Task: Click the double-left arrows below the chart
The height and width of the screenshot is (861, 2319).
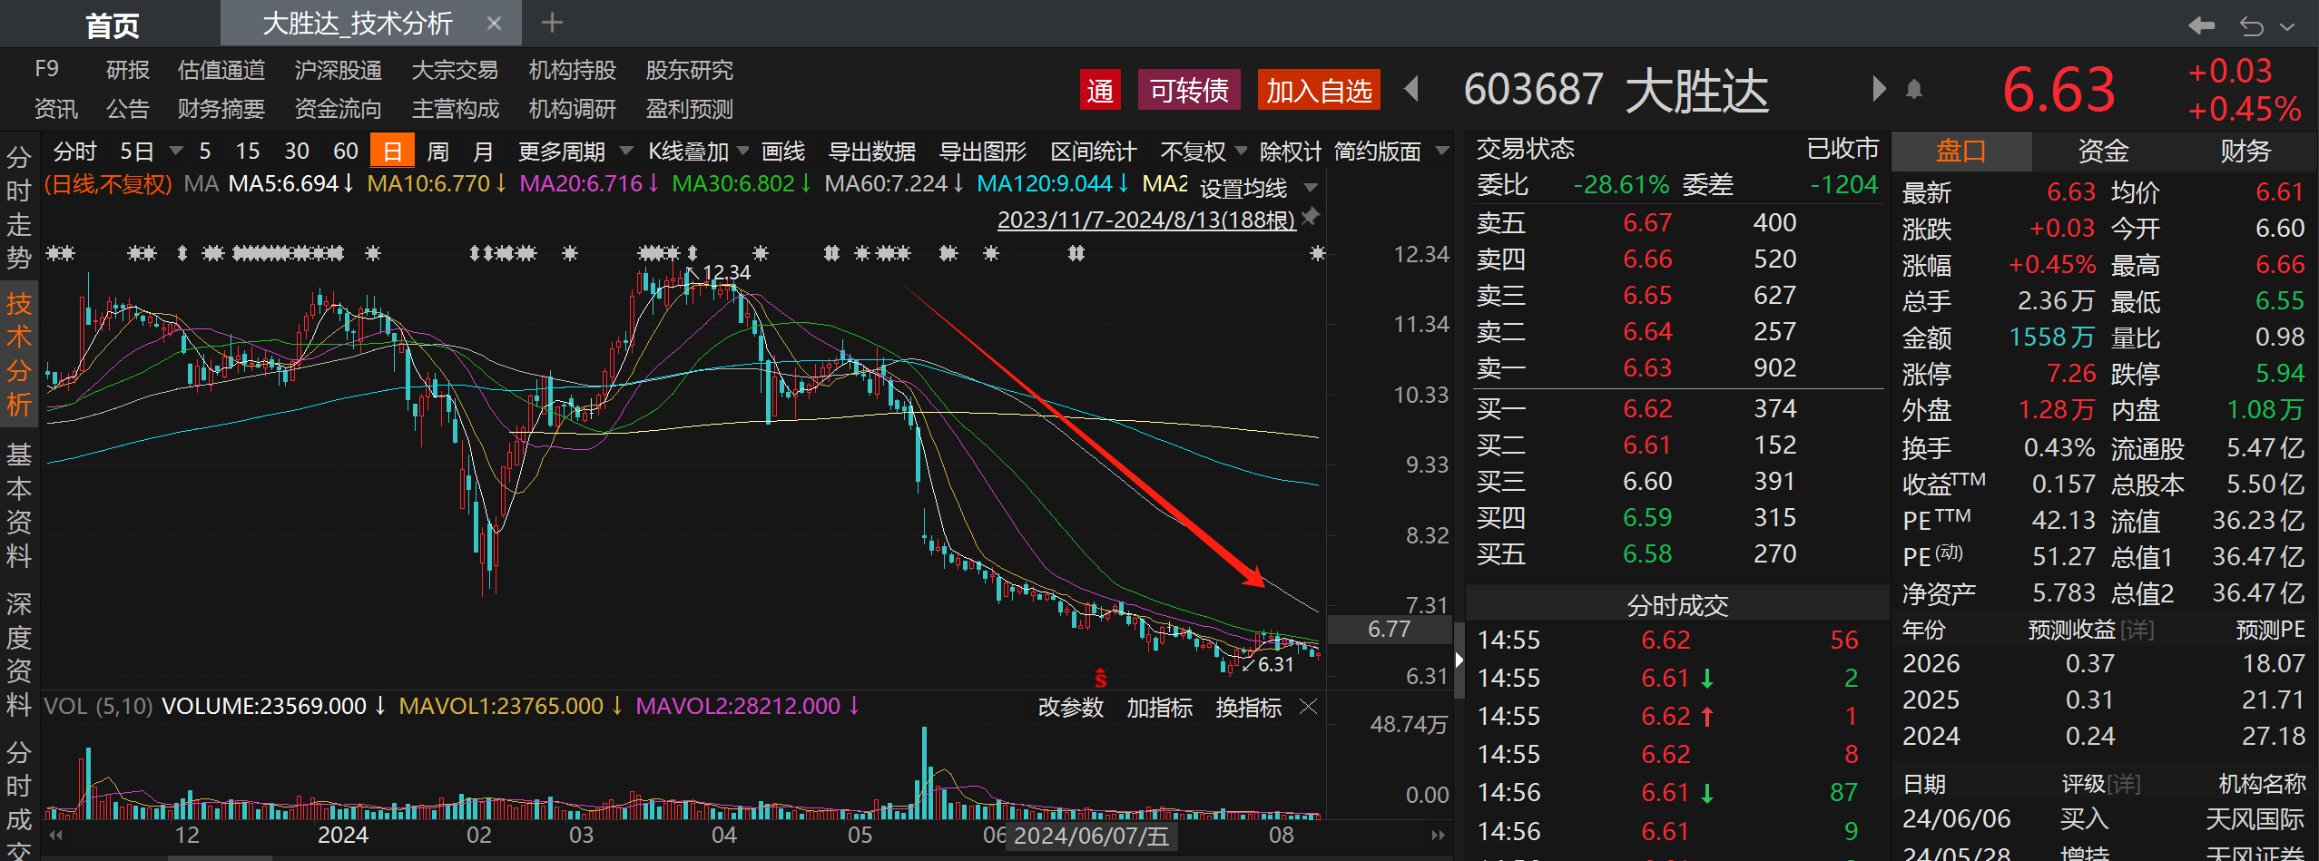Action: click(56, 835)
